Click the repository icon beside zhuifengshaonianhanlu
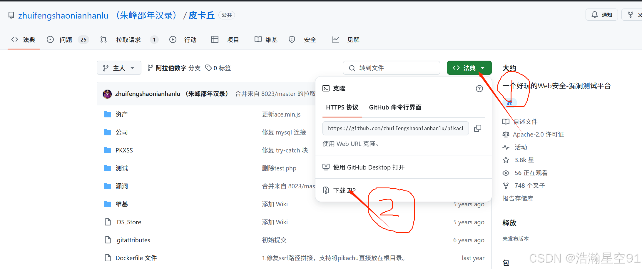 [x=11, y=15]
